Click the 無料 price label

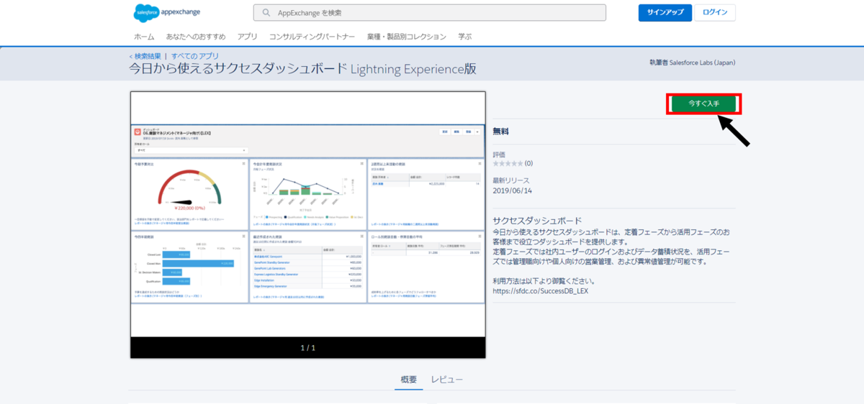coord(501,131)
